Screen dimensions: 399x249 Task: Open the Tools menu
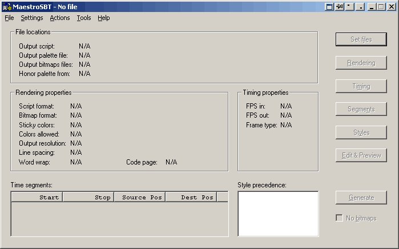point(84,18)
